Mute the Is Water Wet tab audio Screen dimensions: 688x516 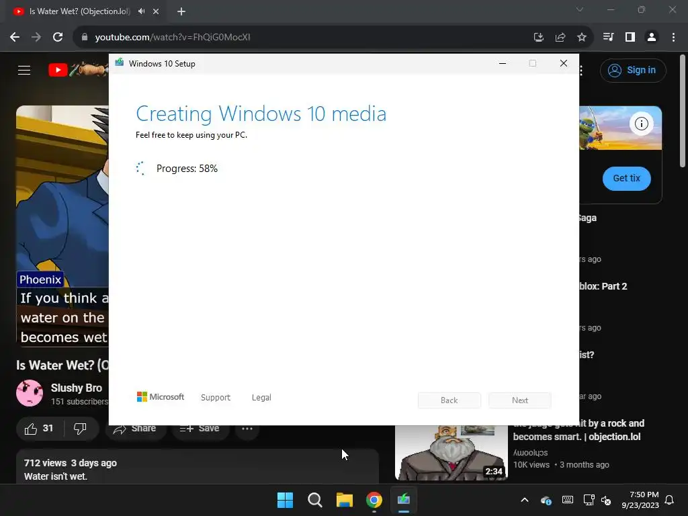[141, 11]
